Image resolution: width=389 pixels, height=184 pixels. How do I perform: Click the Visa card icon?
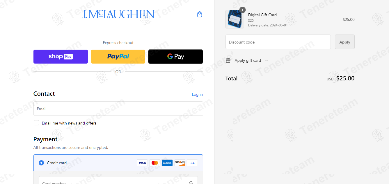click(x=142, y=163)
